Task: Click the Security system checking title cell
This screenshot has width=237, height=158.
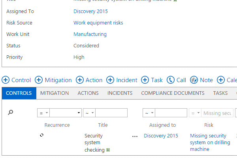Action: tap(94, 143)
